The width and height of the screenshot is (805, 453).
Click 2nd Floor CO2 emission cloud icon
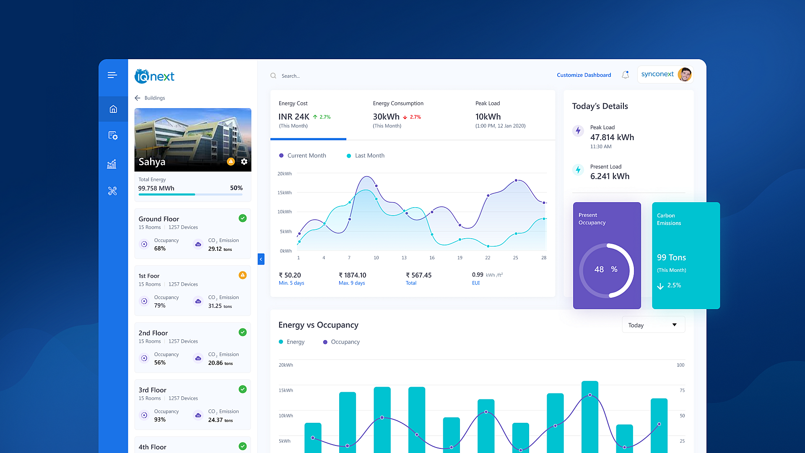[x=198, y=358]
